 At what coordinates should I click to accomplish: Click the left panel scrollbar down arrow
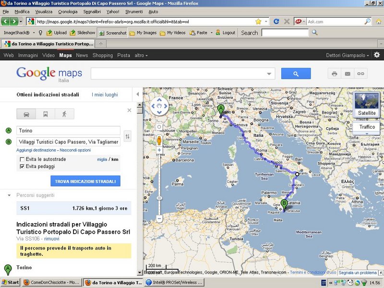pyautogui.click(x=140, y=273)
